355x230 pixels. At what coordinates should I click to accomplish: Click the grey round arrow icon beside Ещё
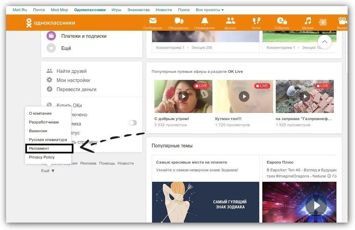(51, 48)
